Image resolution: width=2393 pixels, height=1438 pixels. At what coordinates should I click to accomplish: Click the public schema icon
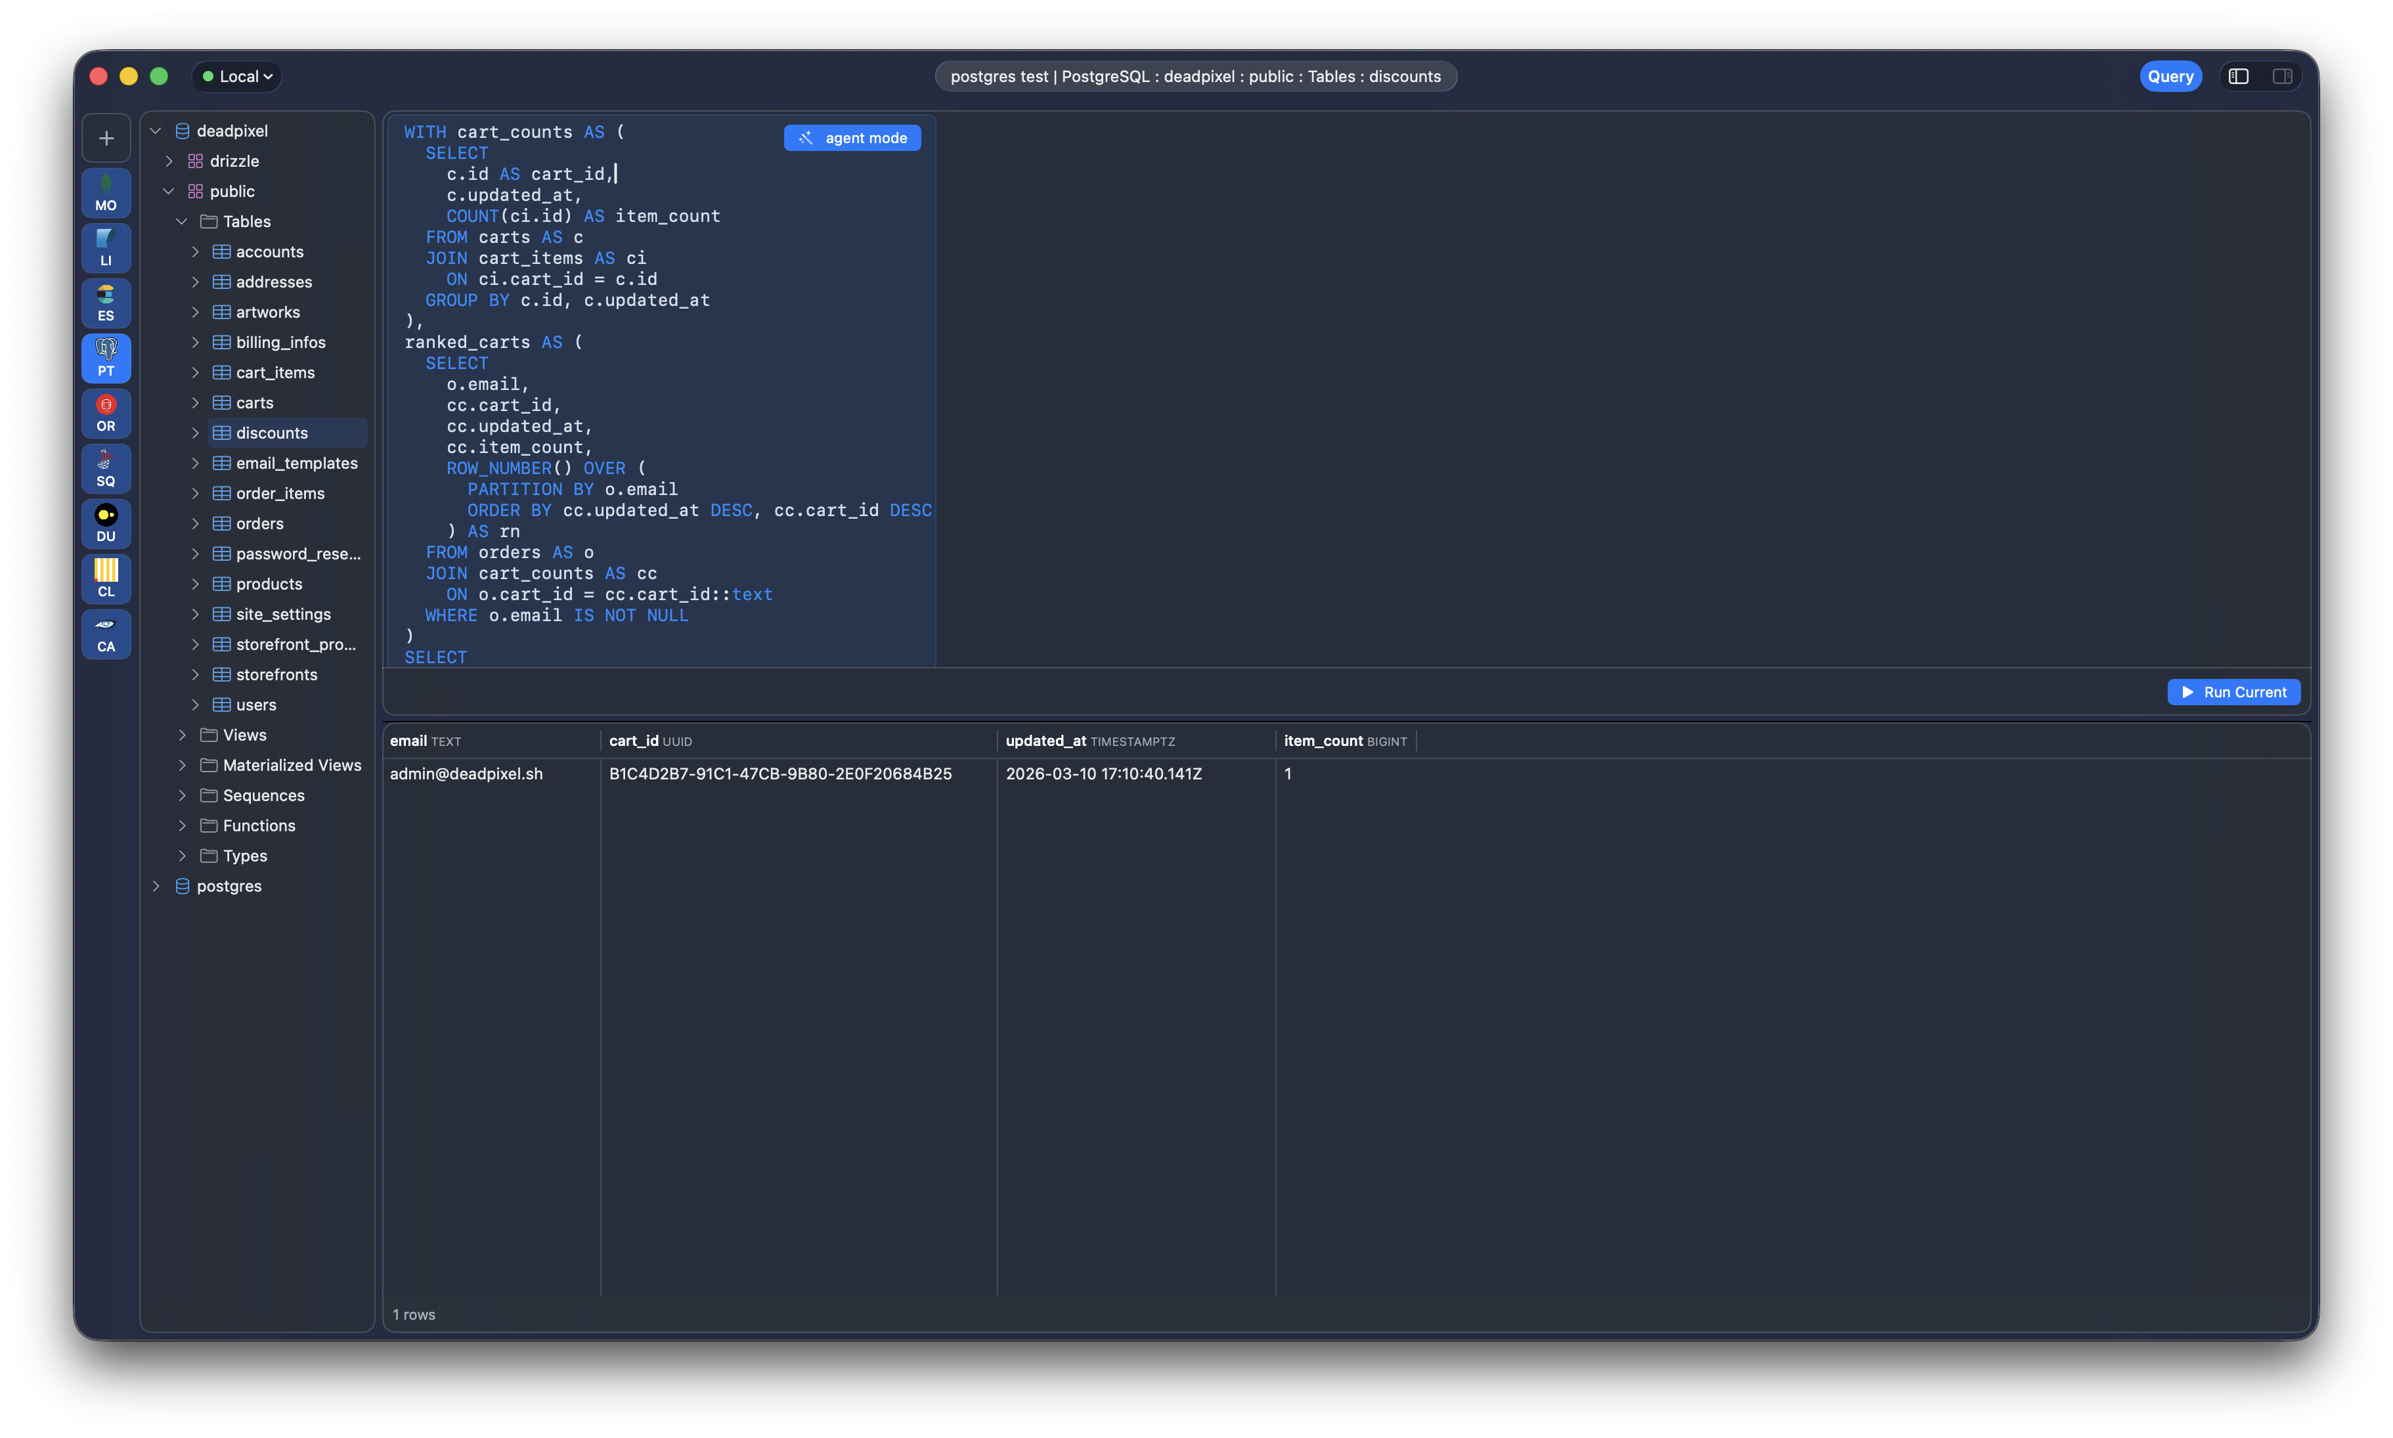tap(196, 191)
